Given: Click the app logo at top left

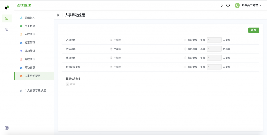Looking at the screenshot, I should (7, 7).
